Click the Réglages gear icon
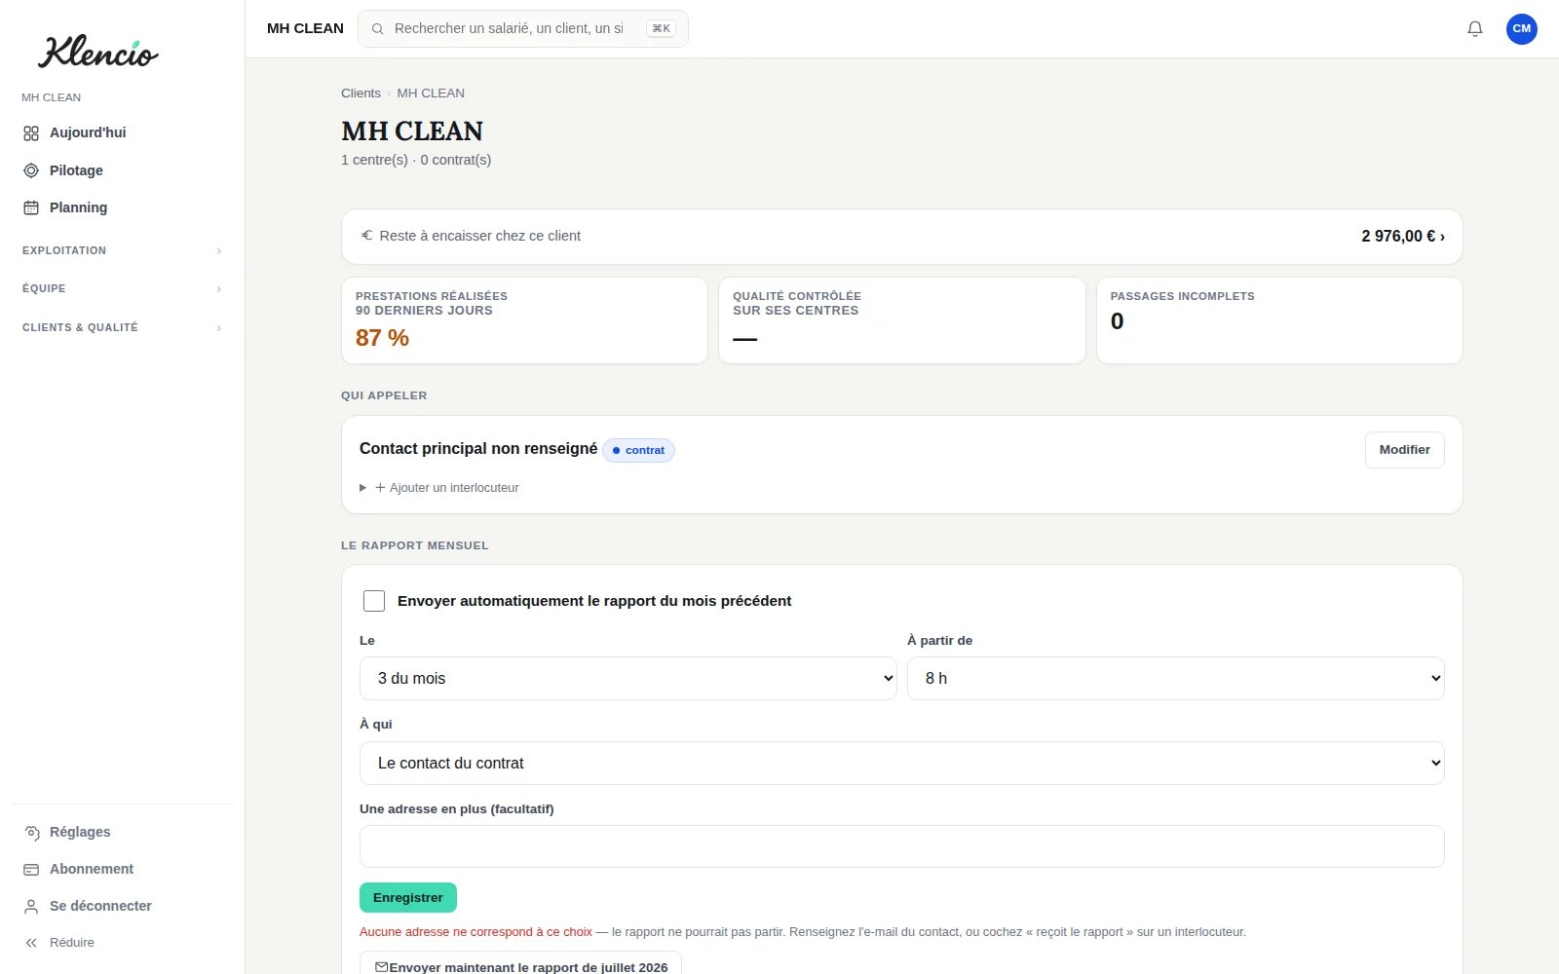1559x974 pixels. pyautogui.click(x=31, y=832)
